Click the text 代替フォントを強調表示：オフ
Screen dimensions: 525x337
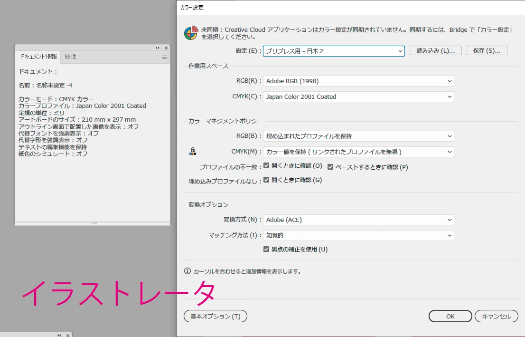click(x=58, y=133)
